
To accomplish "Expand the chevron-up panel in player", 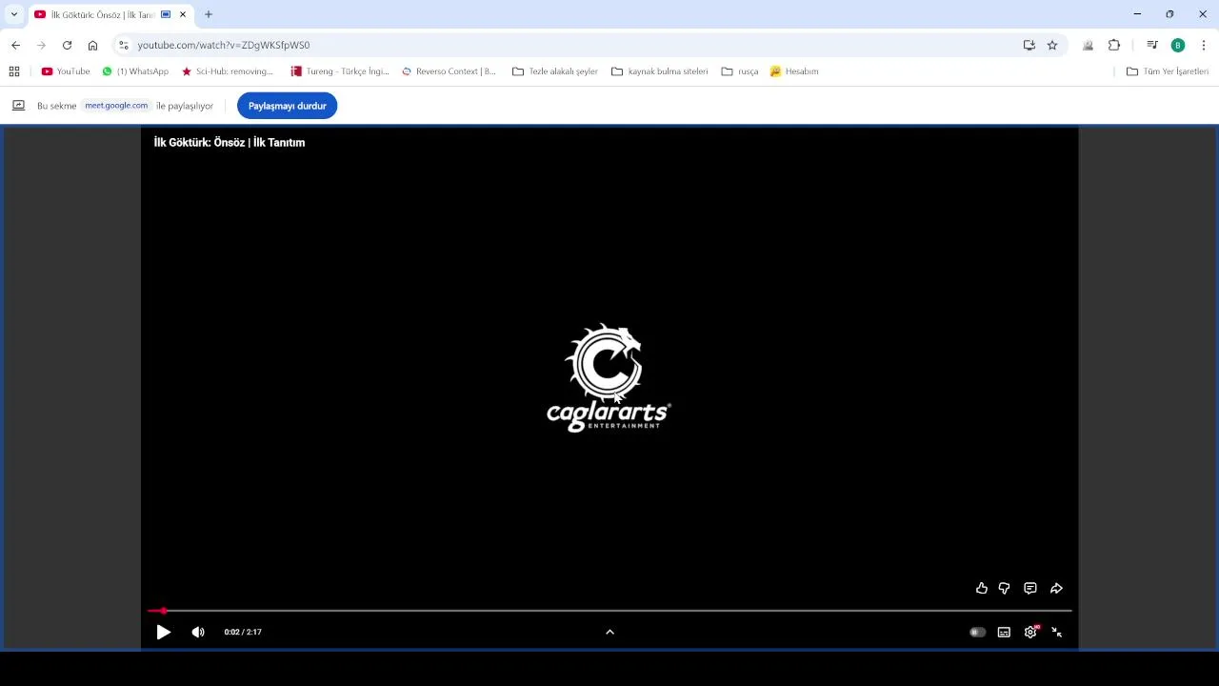I will (x=609, y=632).
